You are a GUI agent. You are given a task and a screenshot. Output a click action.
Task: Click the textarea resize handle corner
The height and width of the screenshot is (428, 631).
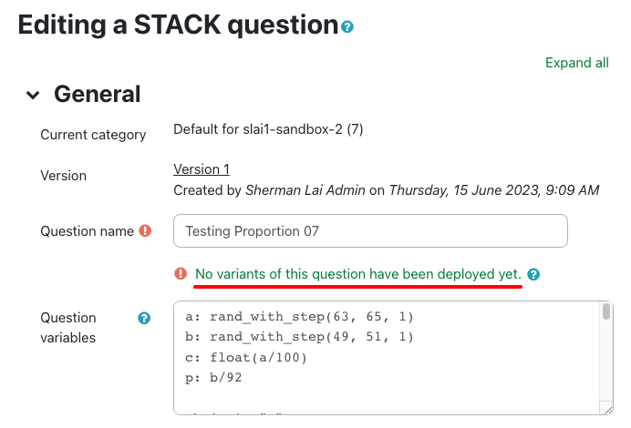pos(605,408)
